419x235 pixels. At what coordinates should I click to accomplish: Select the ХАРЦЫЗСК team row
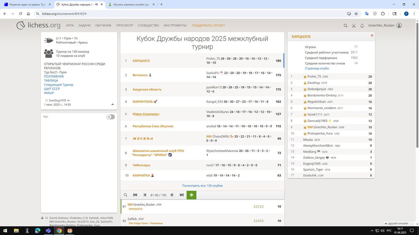coord(202,61)
